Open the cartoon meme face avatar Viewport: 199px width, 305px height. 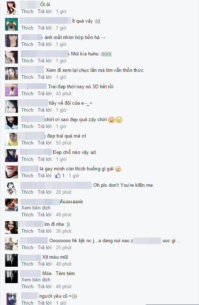tap(11, 189)
